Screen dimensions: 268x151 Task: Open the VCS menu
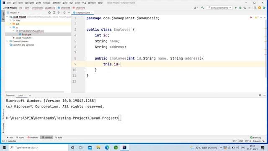84,3
